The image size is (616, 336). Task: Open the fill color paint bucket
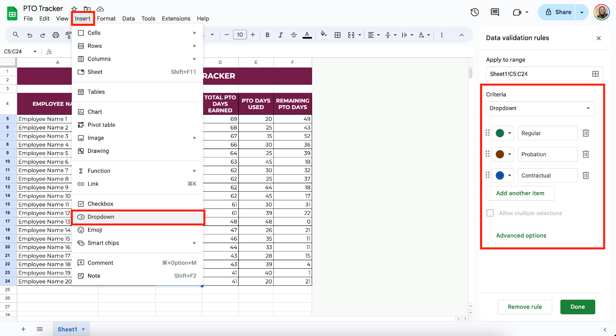[323, 35]
